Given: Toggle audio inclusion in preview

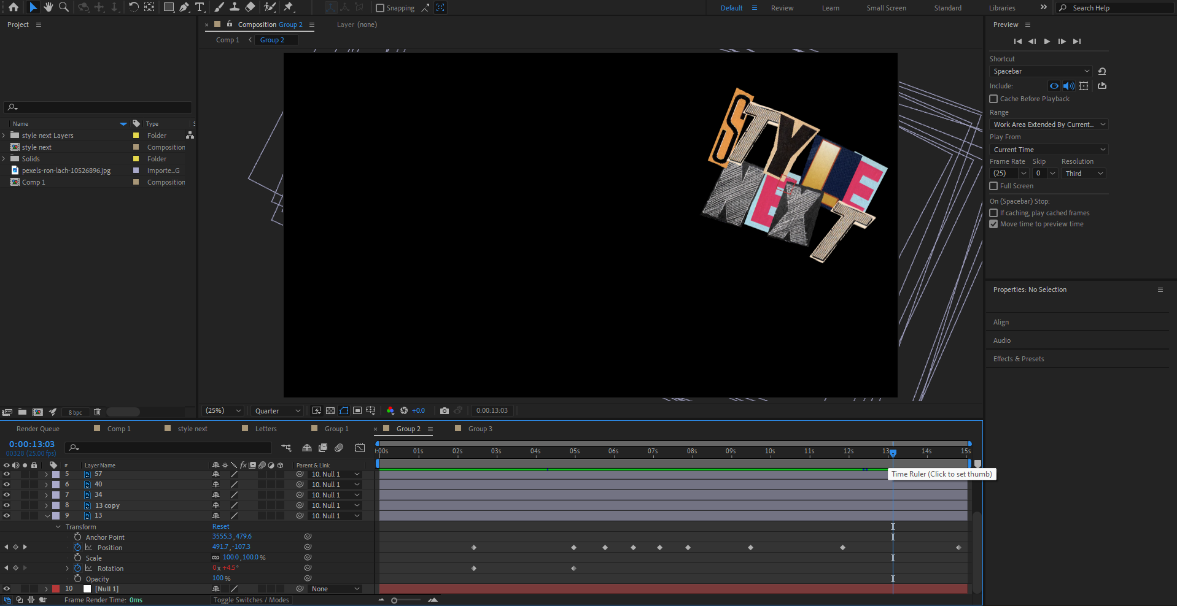Looking at the screenshot, I should coord(1069,86).
